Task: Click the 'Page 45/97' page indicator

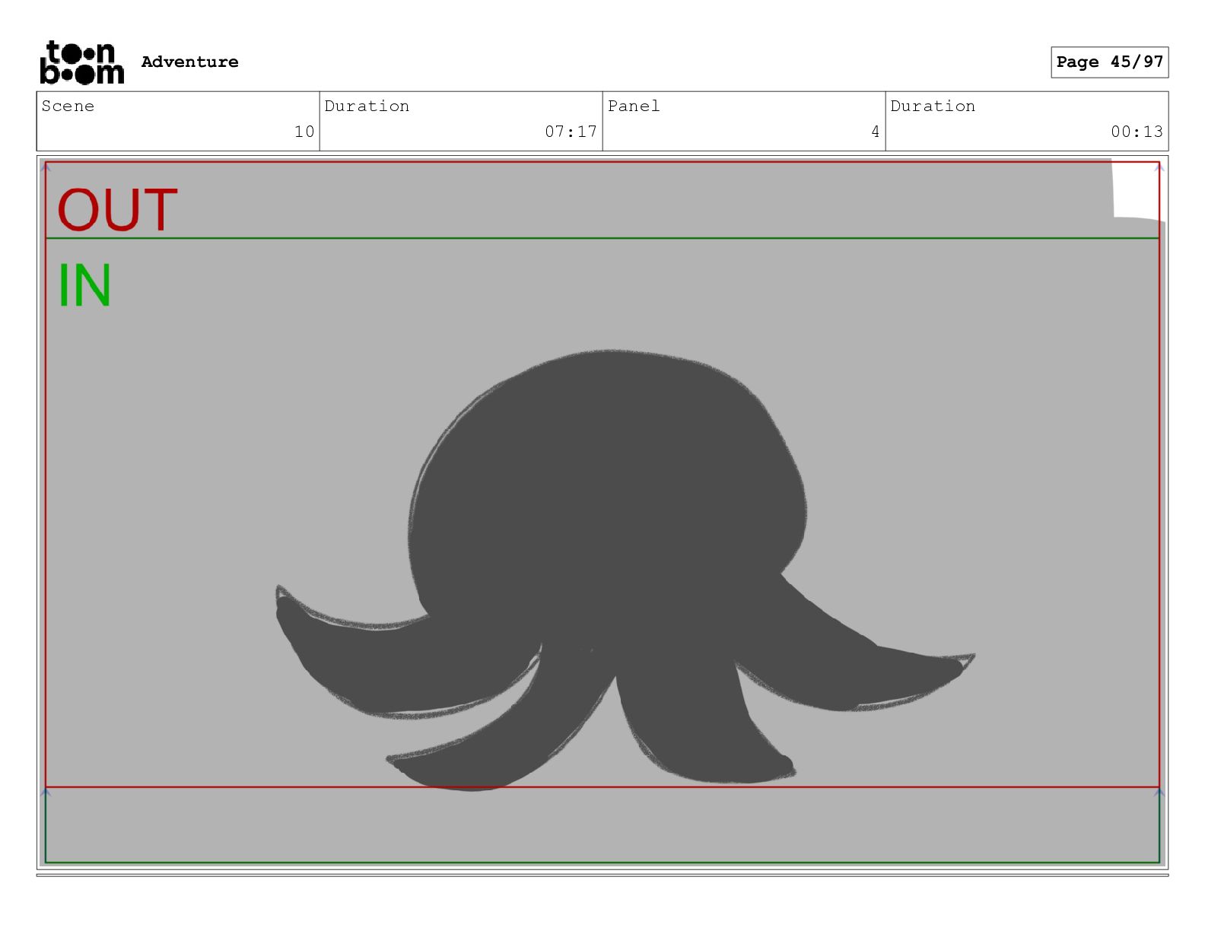Action: point(1109,62)
